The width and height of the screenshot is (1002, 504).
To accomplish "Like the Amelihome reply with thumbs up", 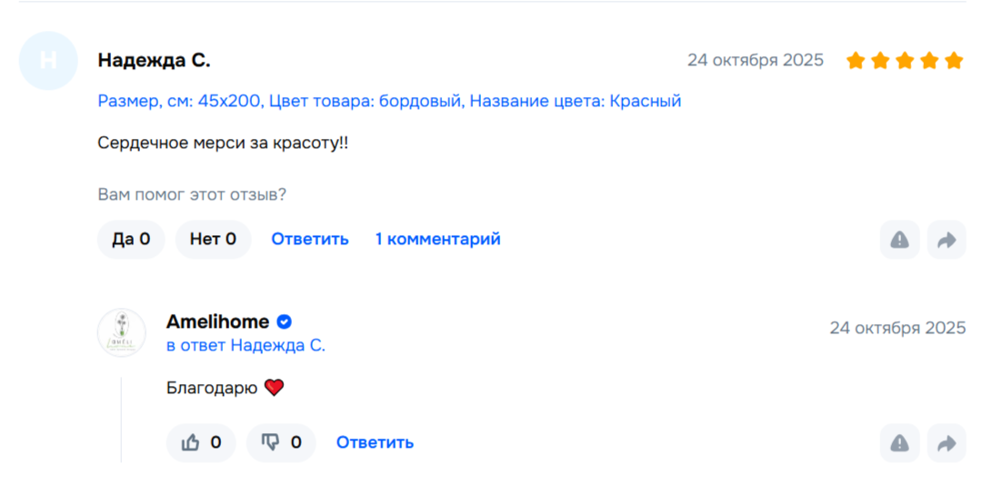I will (201, 443).
